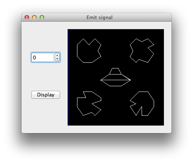Viewport: 193px width, 163px height.
Task: Decrement the spin box with down arrow
Action: point(57,59)
